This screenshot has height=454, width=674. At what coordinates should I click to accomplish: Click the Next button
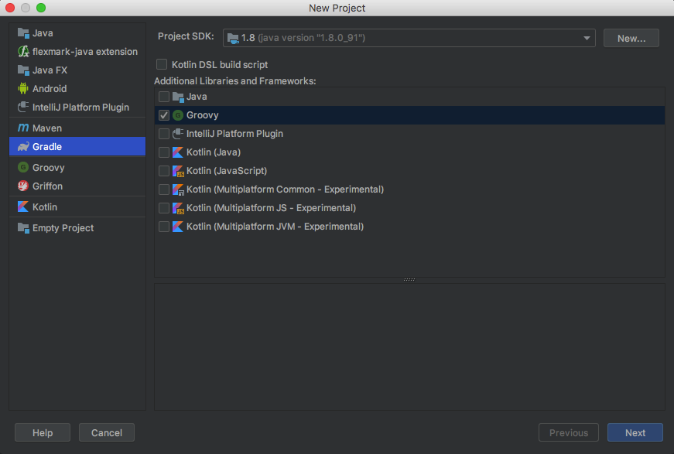coord(635,432)
